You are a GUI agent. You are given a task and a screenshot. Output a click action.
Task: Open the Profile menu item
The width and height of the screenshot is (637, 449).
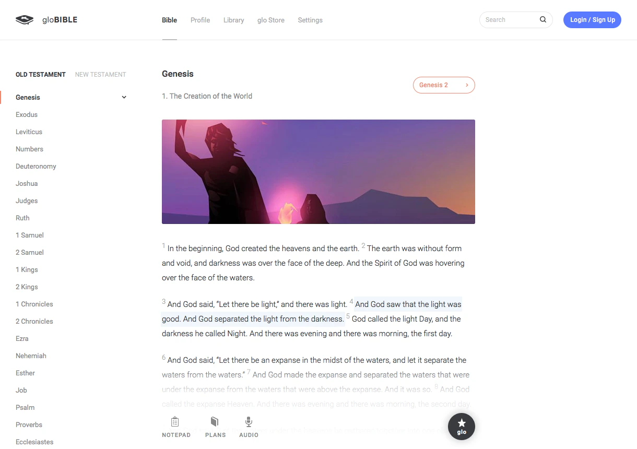click(x=200, y=20)
